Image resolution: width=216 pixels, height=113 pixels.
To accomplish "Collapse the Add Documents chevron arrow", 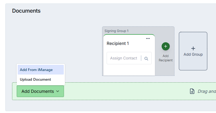I will pos(58,91).
